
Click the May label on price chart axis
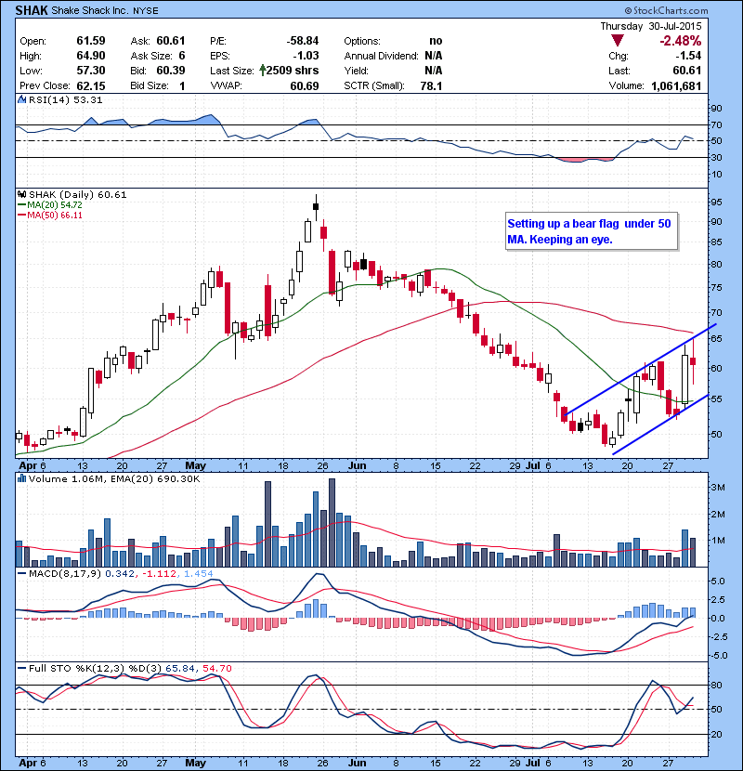[195, 465]
